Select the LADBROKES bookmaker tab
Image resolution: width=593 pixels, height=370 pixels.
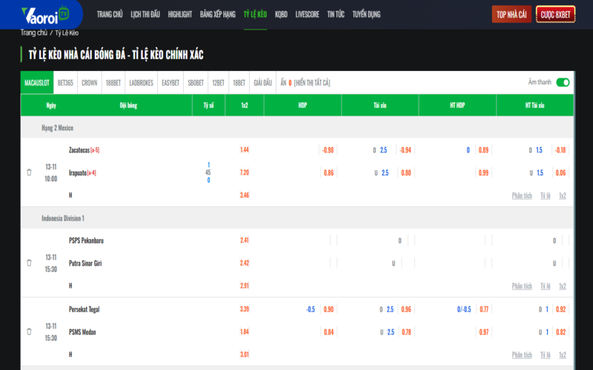point(141,83)
